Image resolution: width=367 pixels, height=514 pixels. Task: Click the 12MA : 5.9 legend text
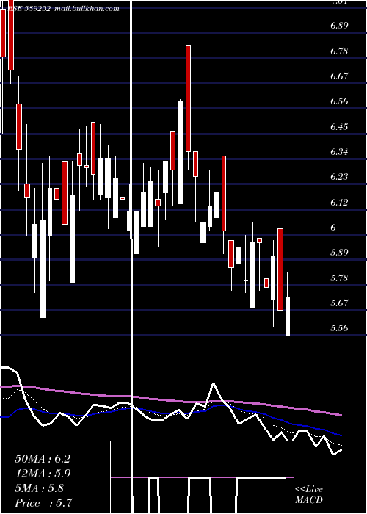[43, 474]
